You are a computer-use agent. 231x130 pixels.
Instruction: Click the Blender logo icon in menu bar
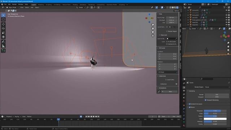[2, 4]
